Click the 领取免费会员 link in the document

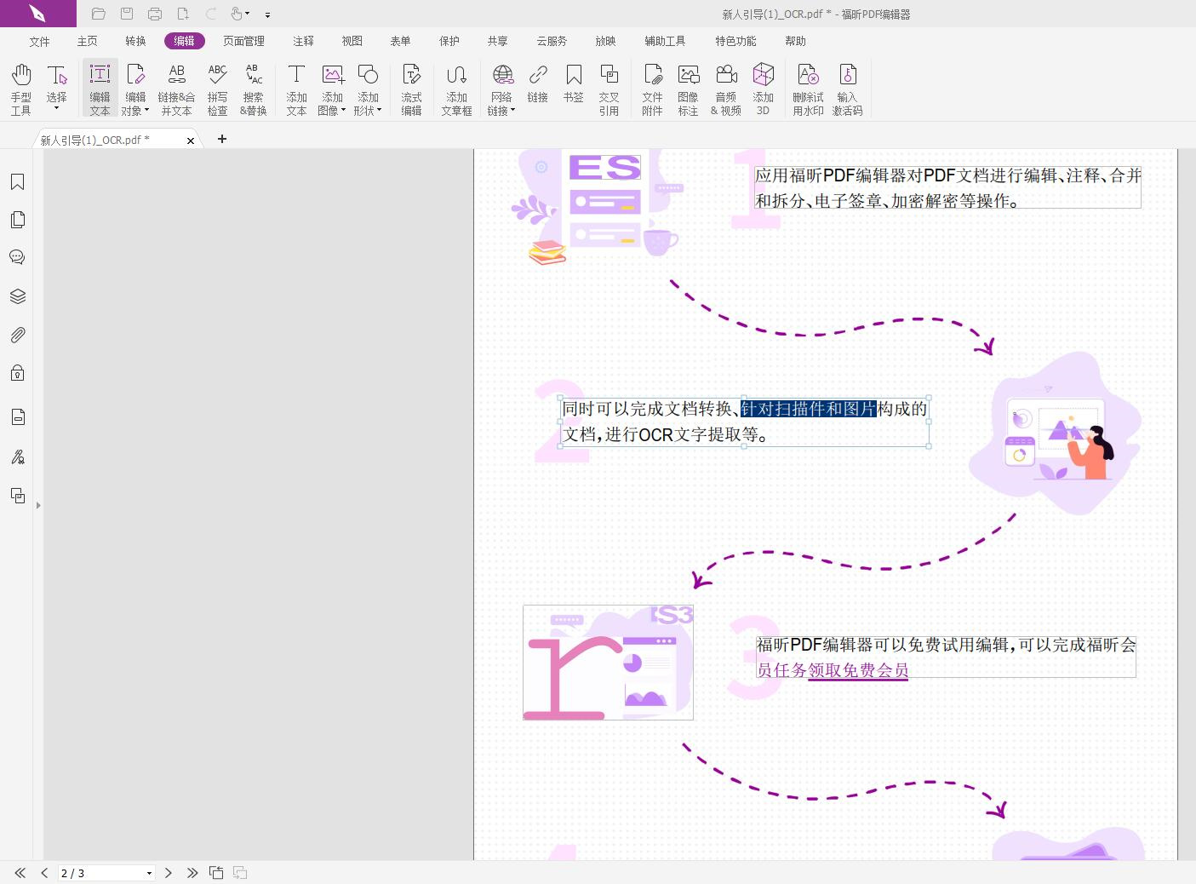click(x=857, y=671)
